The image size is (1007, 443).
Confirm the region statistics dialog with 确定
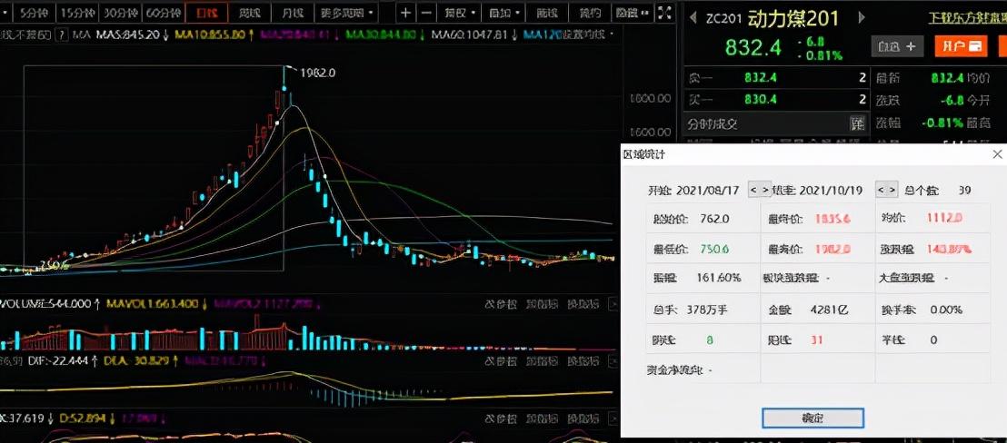tap(813, 418)
